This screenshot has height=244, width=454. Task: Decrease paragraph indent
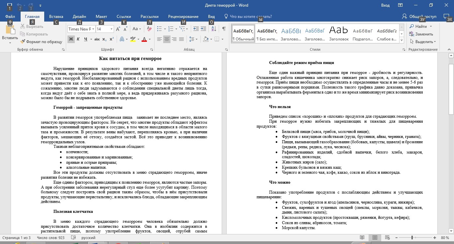pos(196,29)
